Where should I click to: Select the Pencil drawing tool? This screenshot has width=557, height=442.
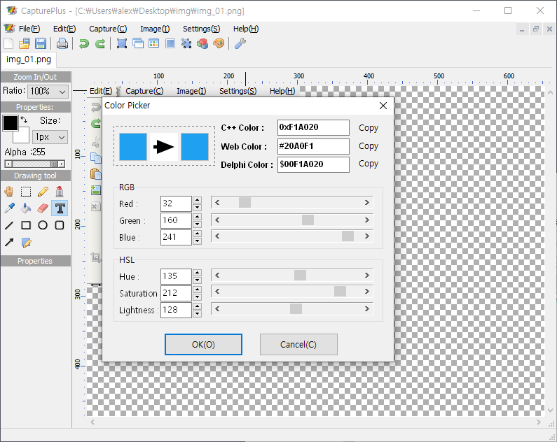tap(43, 191)
